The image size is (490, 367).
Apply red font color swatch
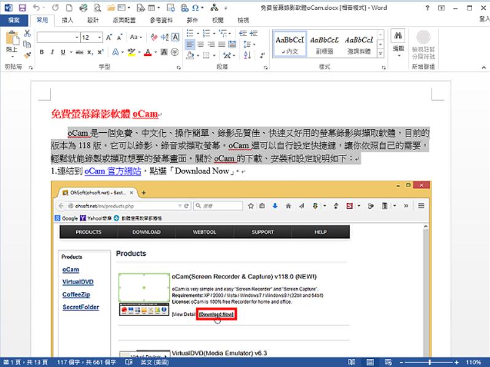(148, 52)
